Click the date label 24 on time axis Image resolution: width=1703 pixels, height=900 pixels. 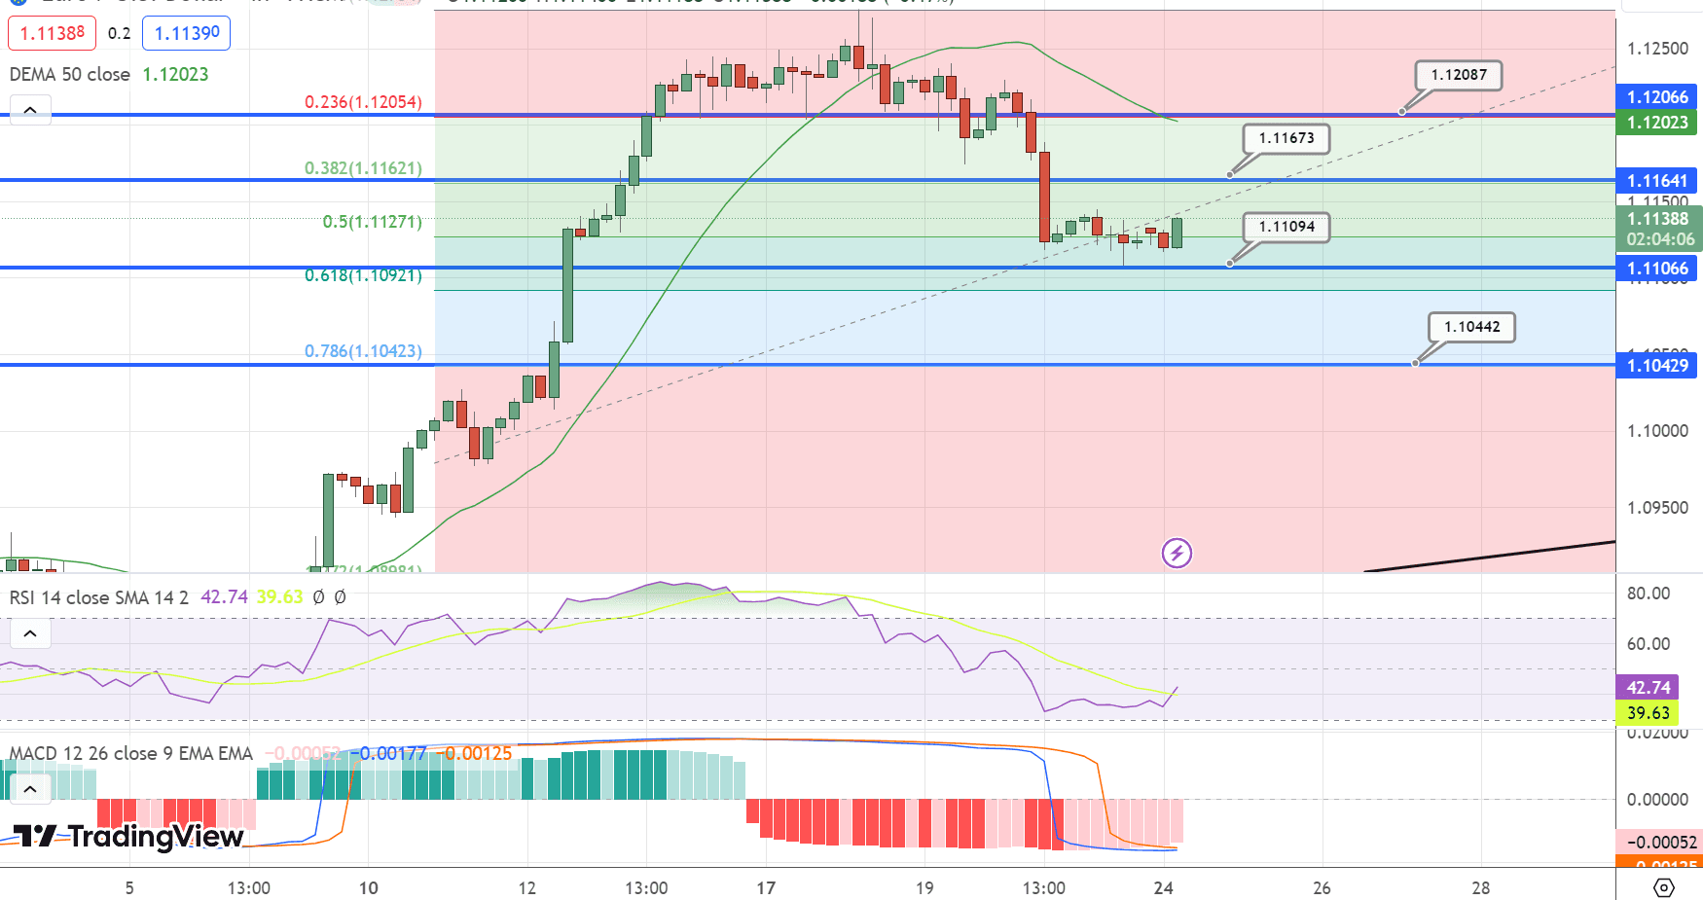[x=1163, y=887]
